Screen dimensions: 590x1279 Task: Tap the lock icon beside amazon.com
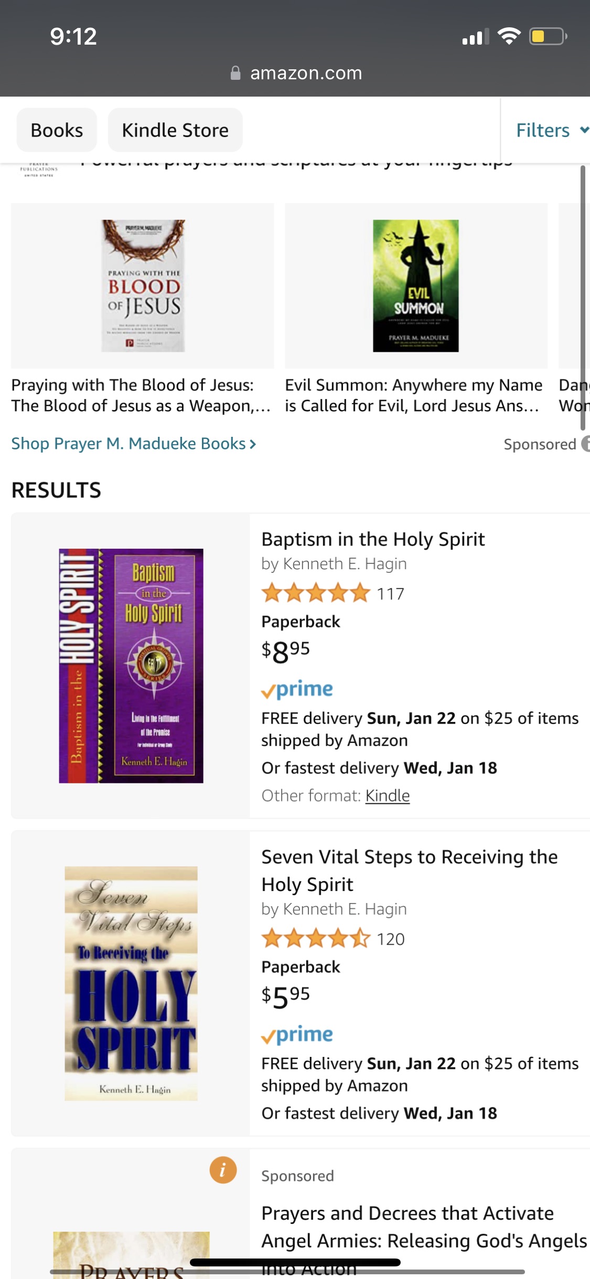(235, 73)
